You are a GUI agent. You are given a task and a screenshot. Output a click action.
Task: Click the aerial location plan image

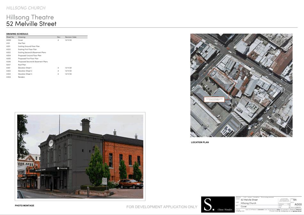[241, 85]
